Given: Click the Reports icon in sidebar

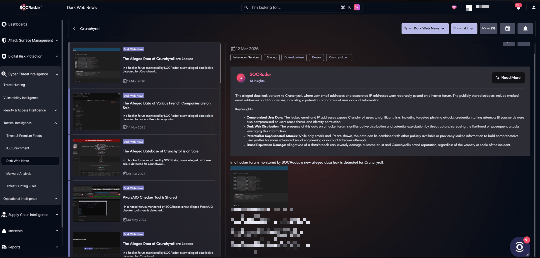Looking at the screenshot, I should (4, 247).
